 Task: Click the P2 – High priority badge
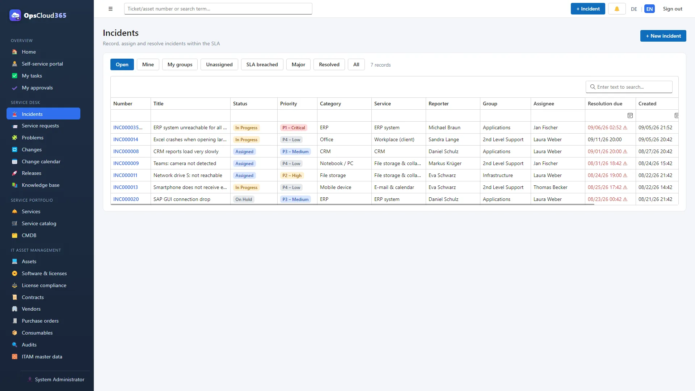tap(292, 175)
